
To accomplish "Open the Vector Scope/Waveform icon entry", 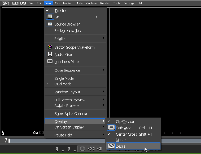I will click(50, 47).
